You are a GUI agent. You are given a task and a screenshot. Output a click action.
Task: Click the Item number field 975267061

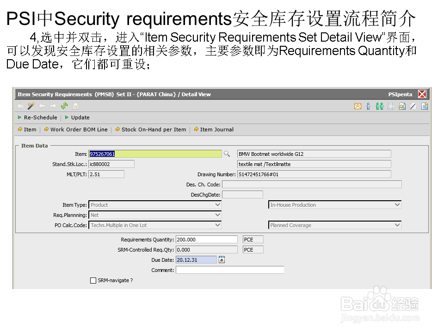pyautogui.click(x=155, y=154)
